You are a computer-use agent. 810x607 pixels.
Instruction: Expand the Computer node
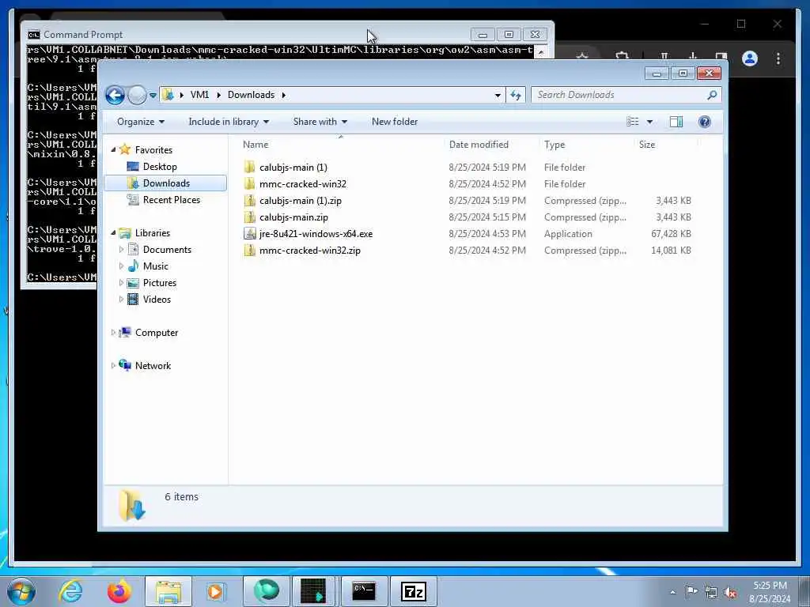[x=114, y=333]
